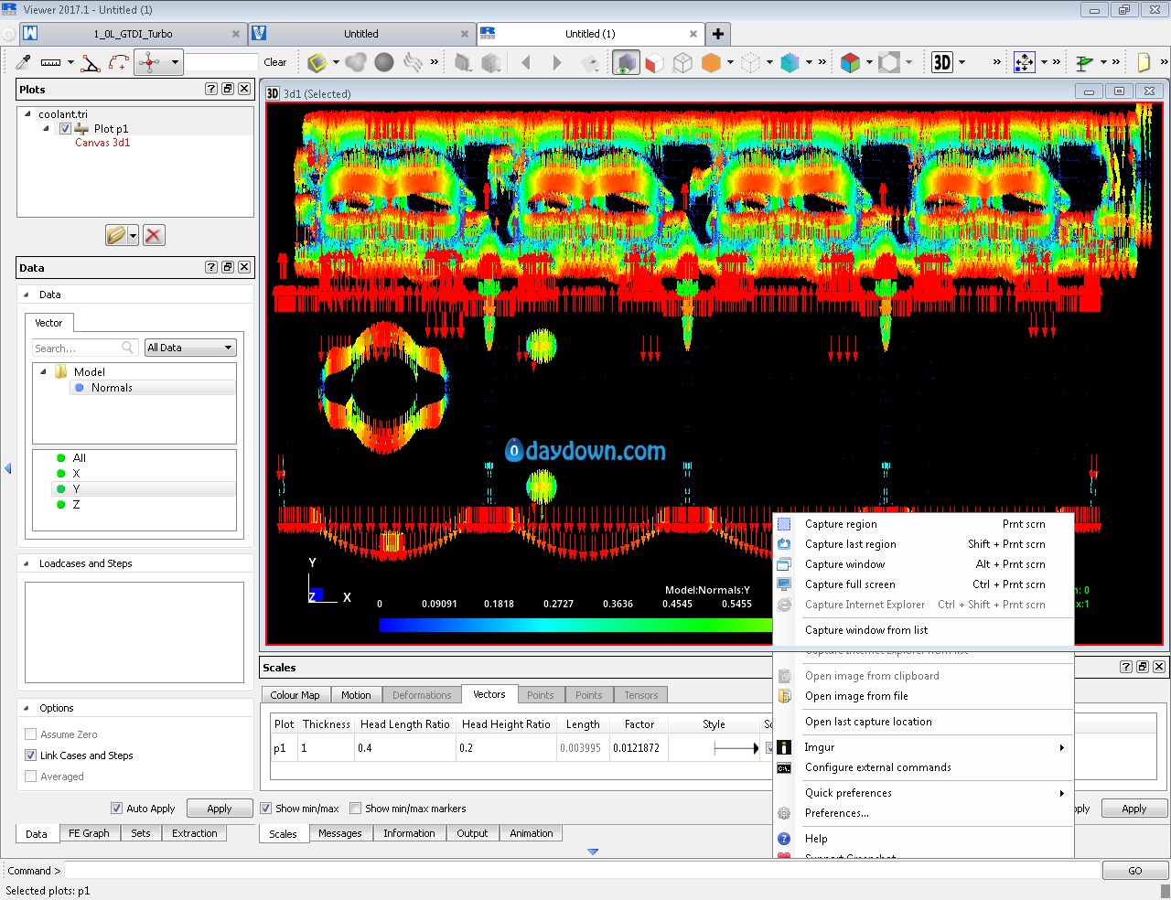Click the green flag annotation icon
Viewport: 1171px width, 900px height.
coord(1084,62)
